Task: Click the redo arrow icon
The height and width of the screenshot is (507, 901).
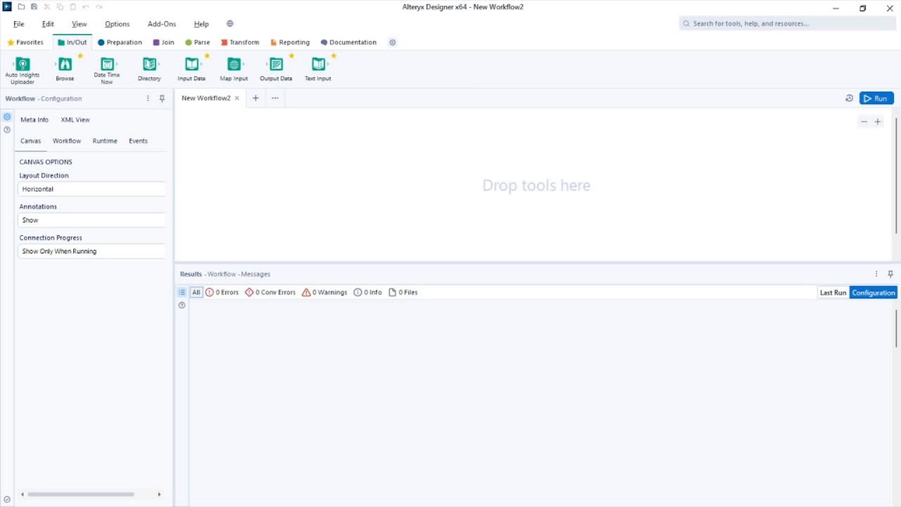Action: (99, 7)
